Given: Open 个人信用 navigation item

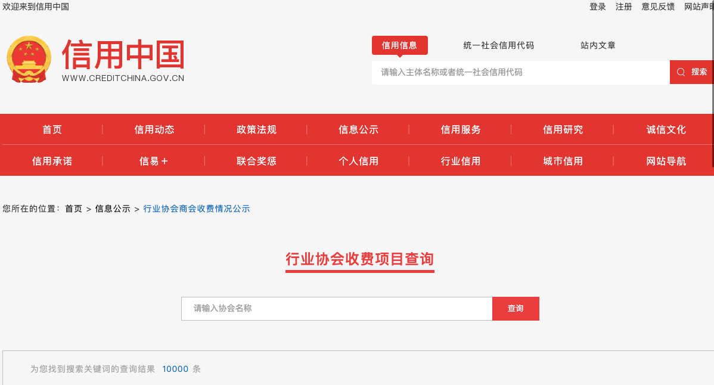Looking at the screenshot, I should click(358, 161).
